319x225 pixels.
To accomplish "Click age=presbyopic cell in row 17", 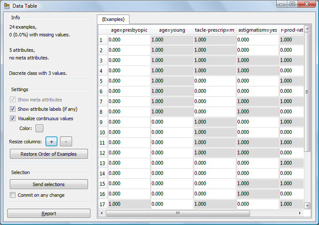I will point(129,204).
